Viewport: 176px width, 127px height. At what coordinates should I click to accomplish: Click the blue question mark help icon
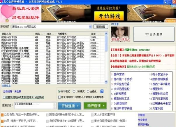pyautogui.click(x=102, y=91)
